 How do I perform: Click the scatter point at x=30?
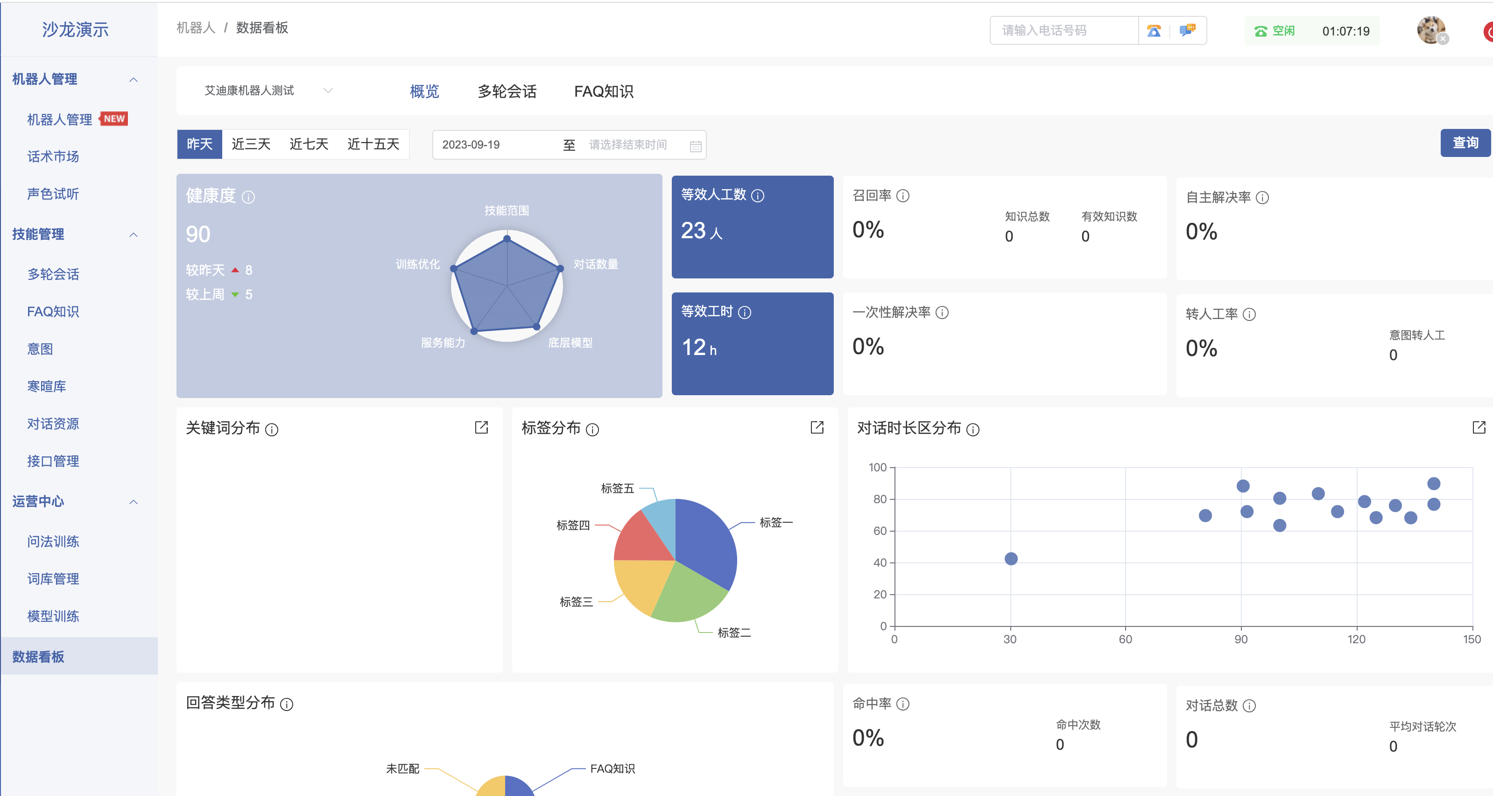[1011, 560]
